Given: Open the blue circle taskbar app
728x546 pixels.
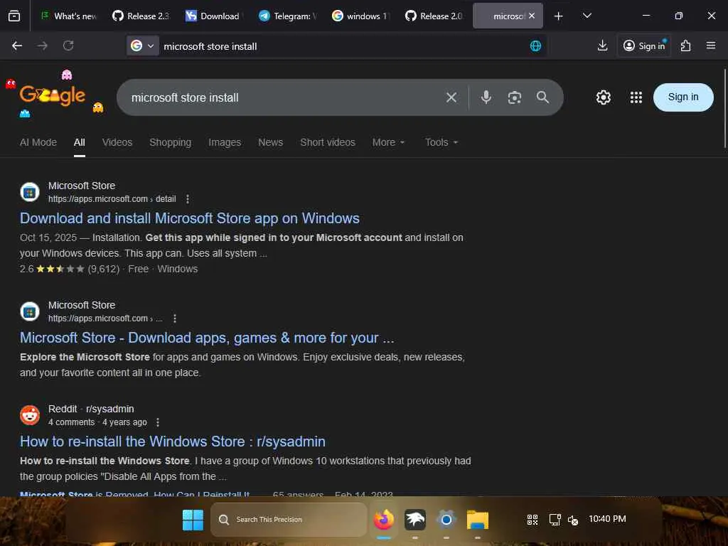Looking at the screenshot, I should click(x=446, y=520).
